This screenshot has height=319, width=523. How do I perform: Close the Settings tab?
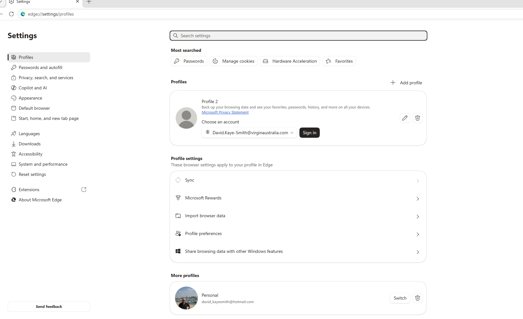tap(77, 2)
